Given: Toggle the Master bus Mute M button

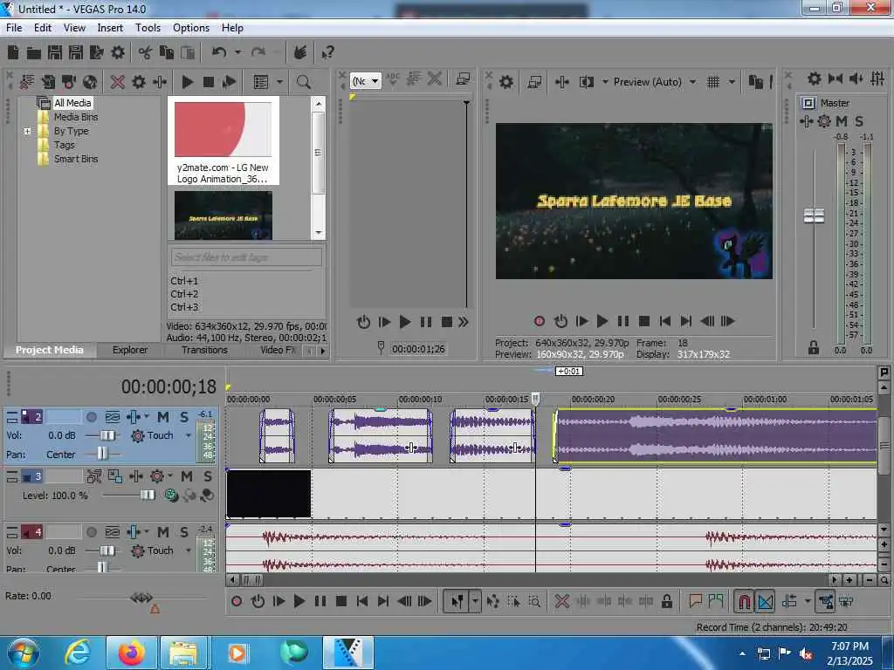Looking at the screenshot, I should click(x=842, y=121).
